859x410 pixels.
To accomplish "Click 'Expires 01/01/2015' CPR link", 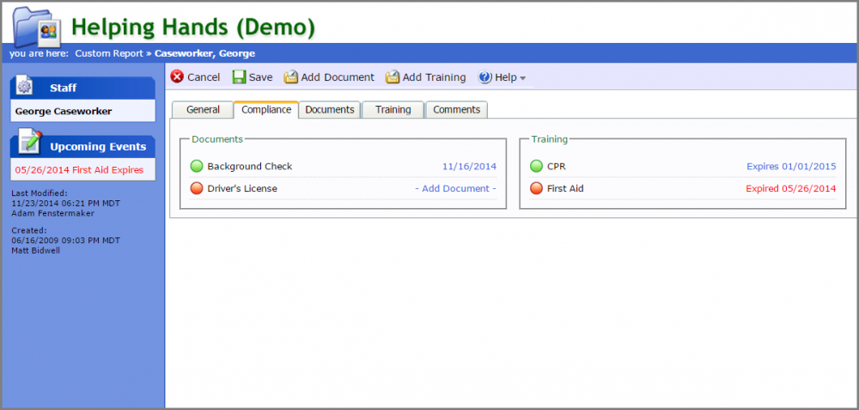I will 792,166.
